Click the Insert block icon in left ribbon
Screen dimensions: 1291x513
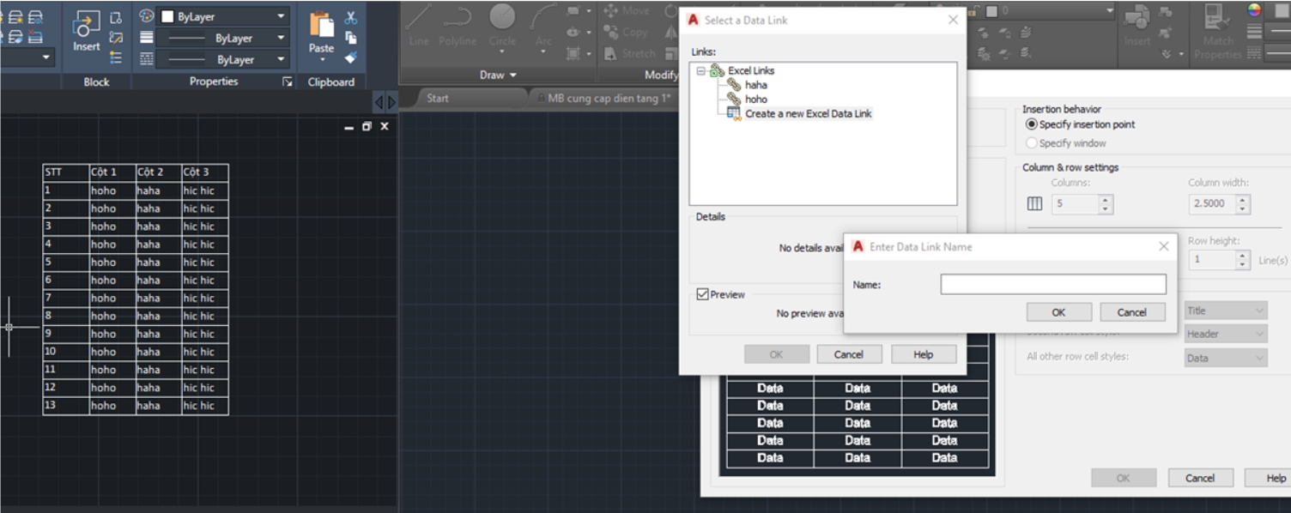(87, 23)
